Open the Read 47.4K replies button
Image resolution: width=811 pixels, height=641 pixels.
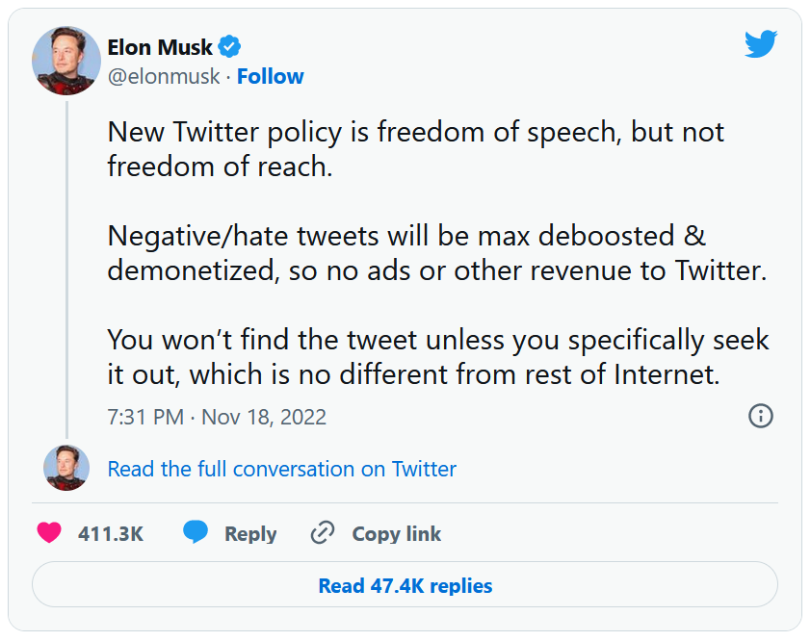[405, 585]
